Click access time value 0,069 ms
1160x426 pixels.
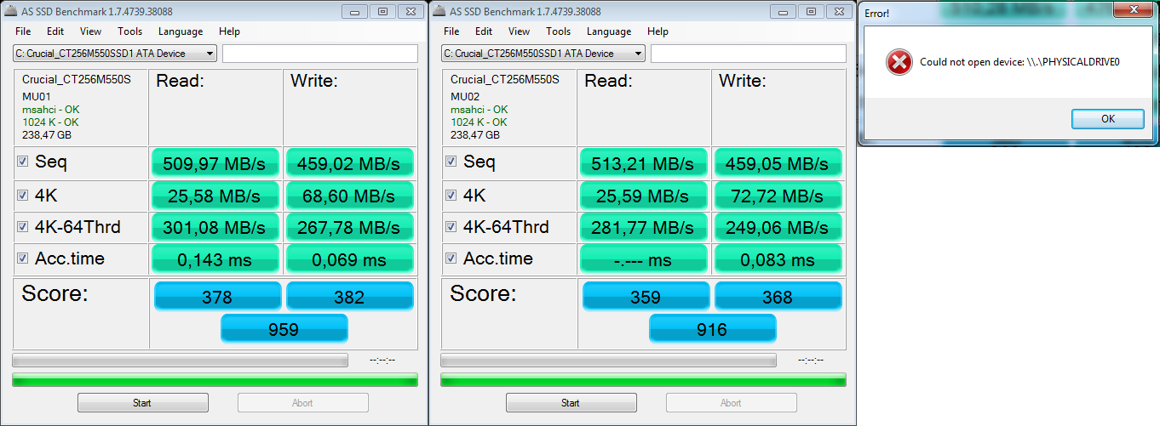(349, 259)
